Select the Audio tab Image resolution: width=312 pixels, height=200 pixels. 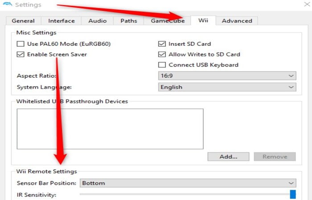(98, 21)
